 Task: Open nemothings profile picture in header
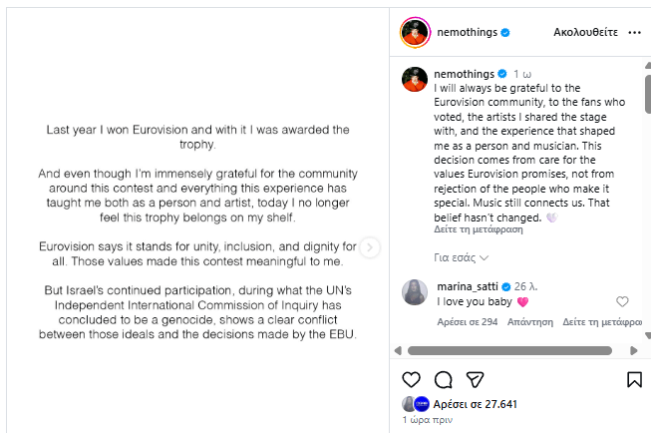point(415,33)
